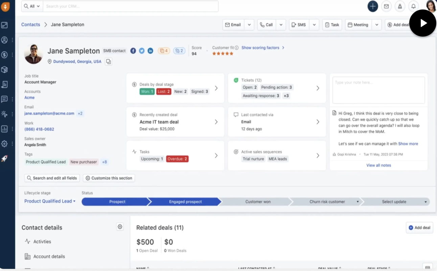Open the dropdown arrow next to Email
The image size is (437, 271).
(x=249, y=25)
